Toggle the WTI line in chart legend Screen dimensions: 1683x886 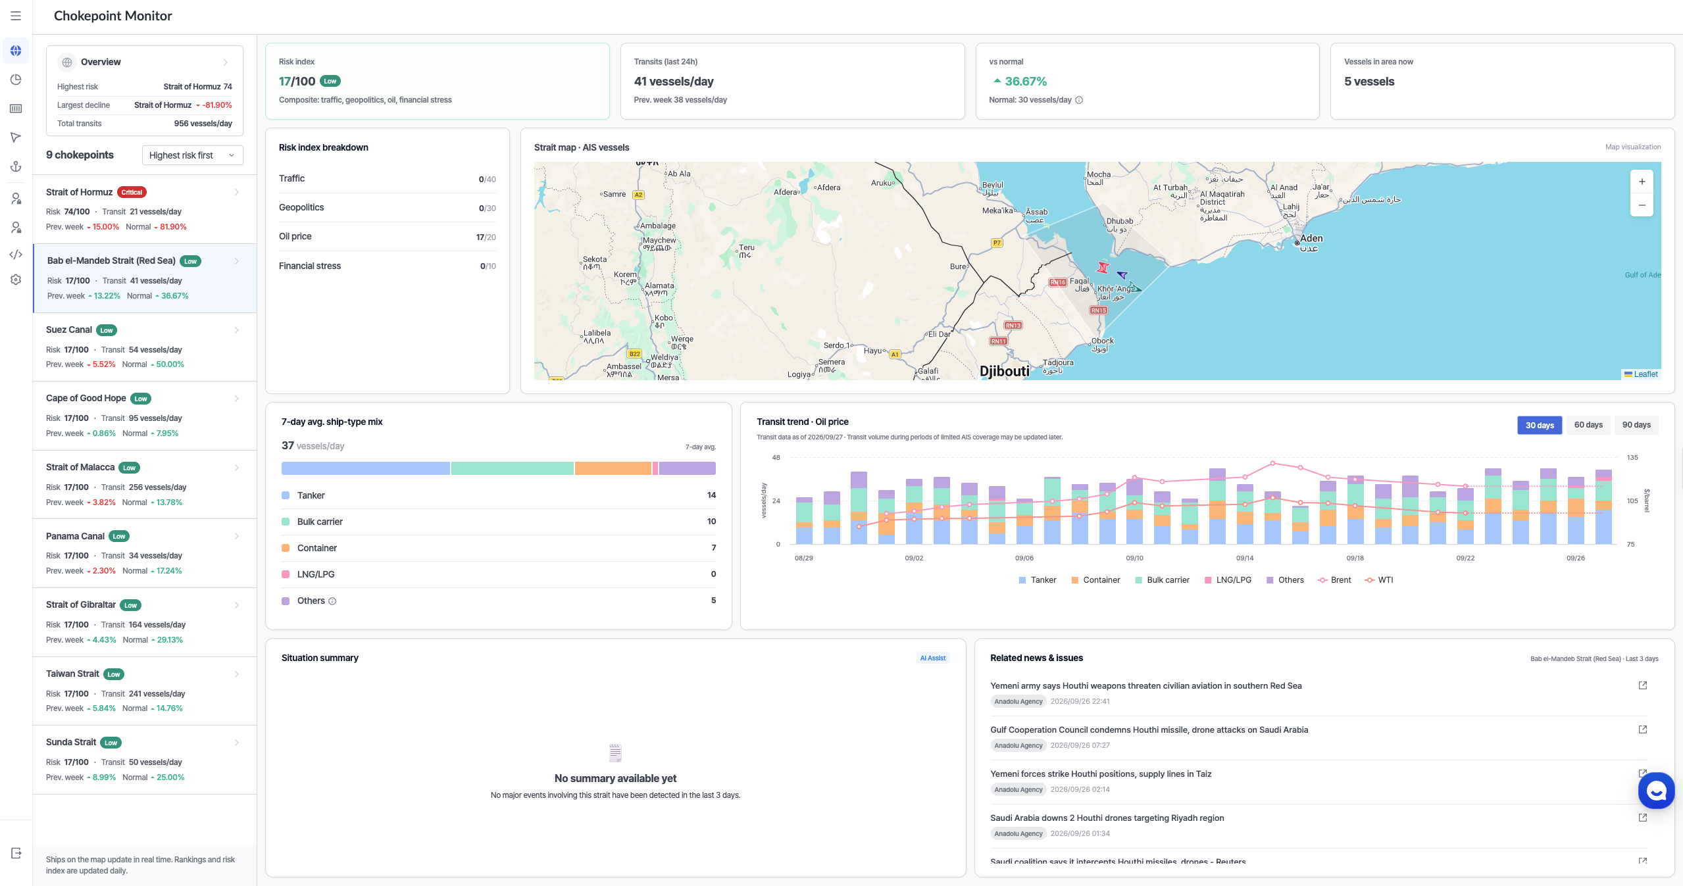point(1379,580)
